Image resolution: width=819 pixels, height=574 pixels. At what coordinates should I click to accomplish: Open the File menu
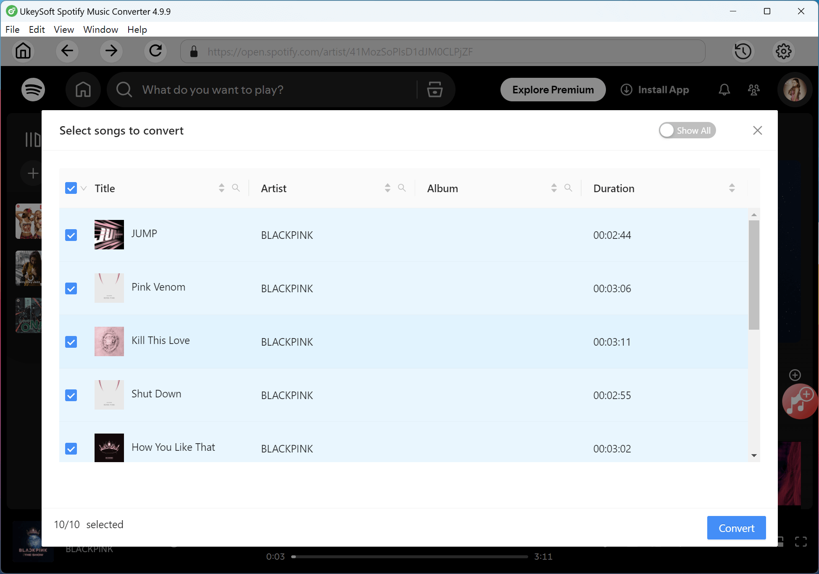(x=12, y=29)
